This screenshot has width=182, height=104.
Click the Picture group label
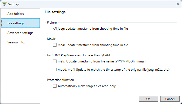pos(52,22)
